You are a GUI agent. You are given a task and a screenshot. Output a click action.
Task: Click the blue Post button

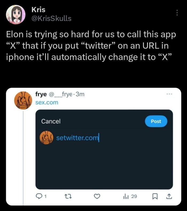pos(156,121)
